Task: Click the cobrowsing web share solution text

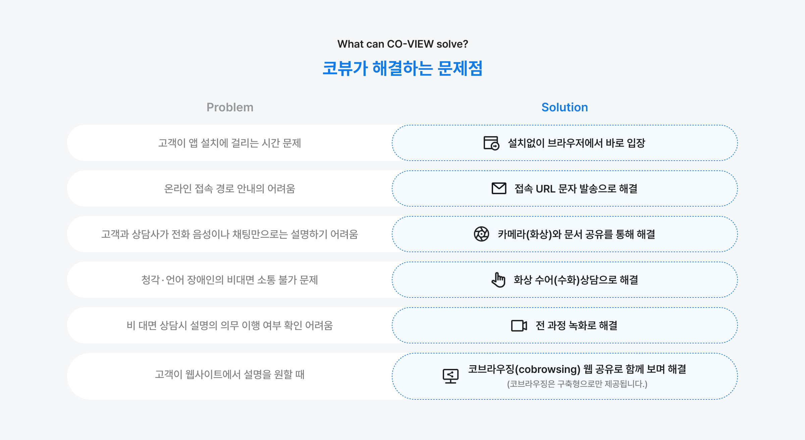Action: (x=577, y=369)
